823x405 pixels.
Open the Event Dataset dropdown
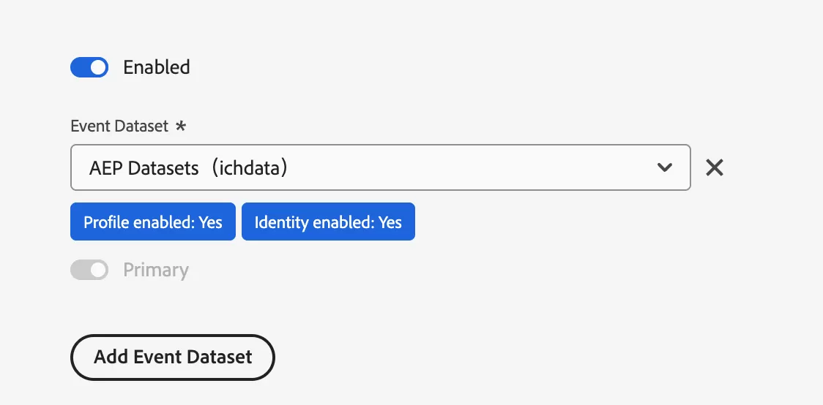coord(380,168)
